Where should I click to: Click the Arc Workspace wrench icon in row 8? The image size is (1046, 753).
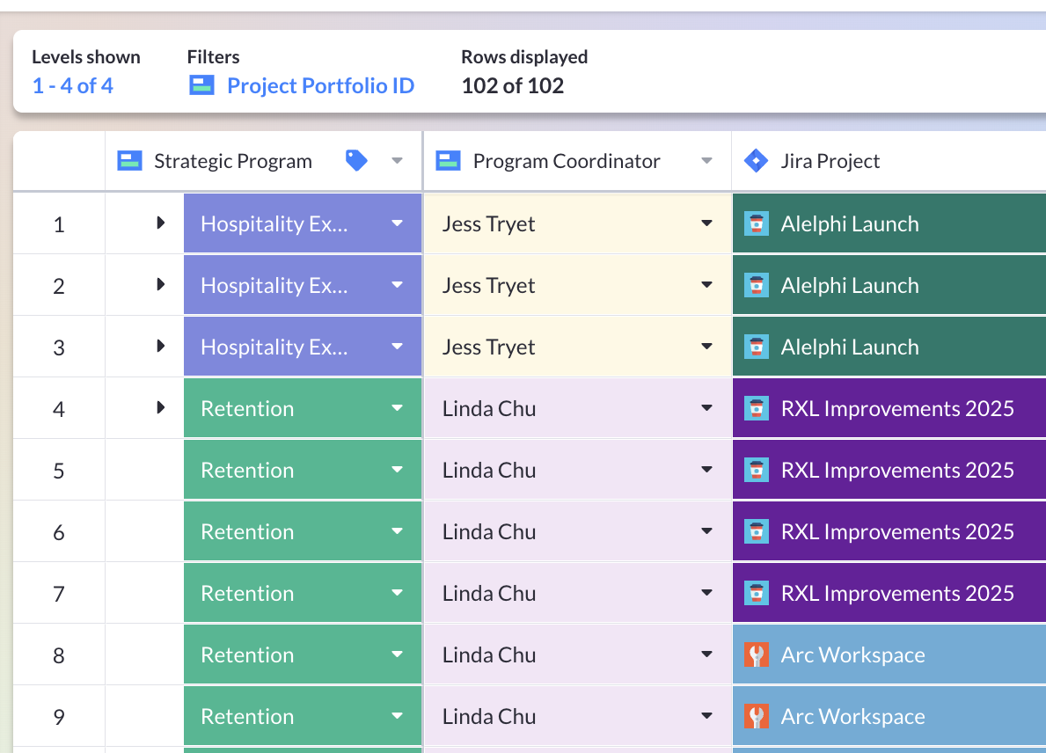pyautogui.click(x=757, y=655)
